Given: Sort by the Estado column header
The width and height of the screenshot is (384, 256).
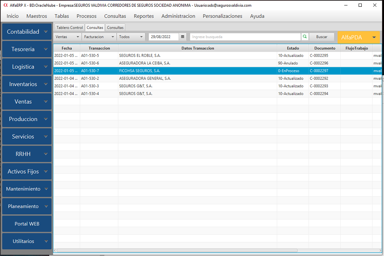Looking at the screenshot, I should click(x=293, y=48).
